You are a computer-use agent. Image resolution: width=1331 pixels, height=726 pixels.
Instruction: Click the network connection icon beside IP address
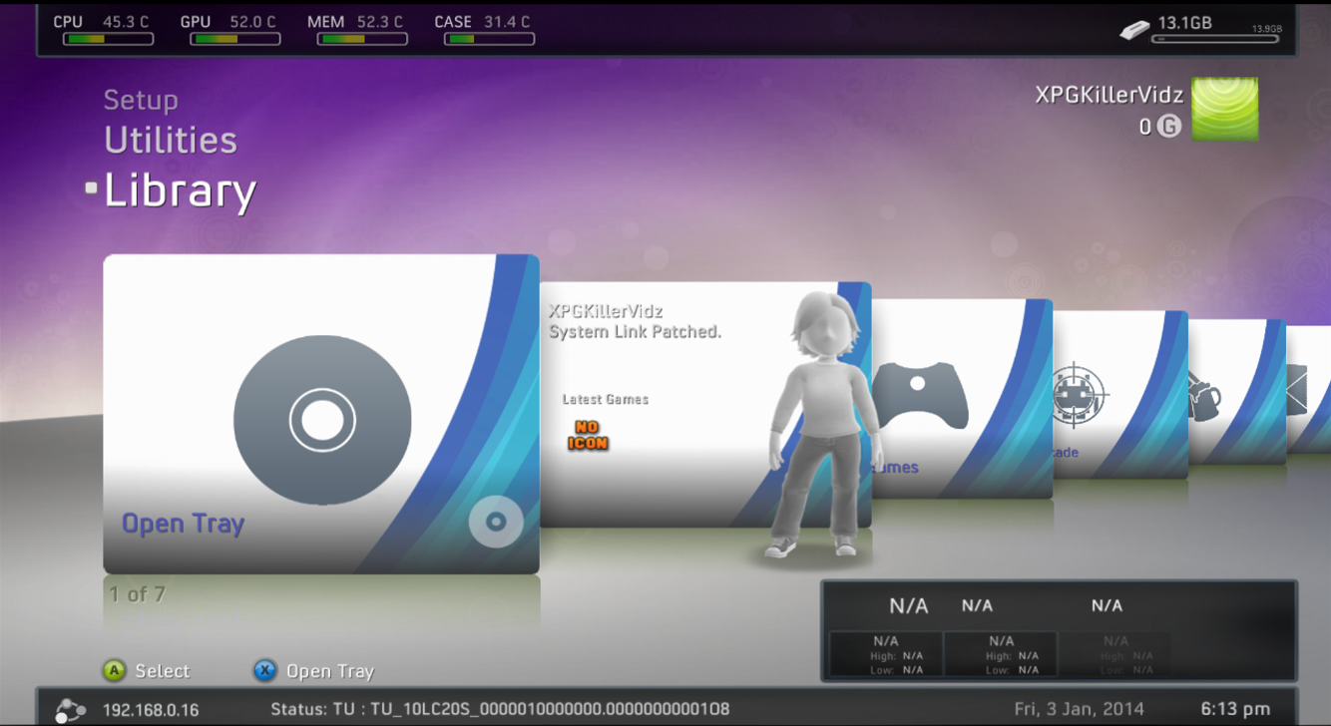70,710
